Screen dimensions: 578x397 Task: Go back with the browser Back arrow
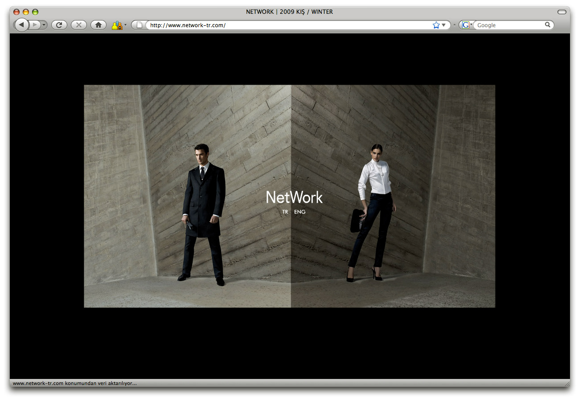click(21, 25)
